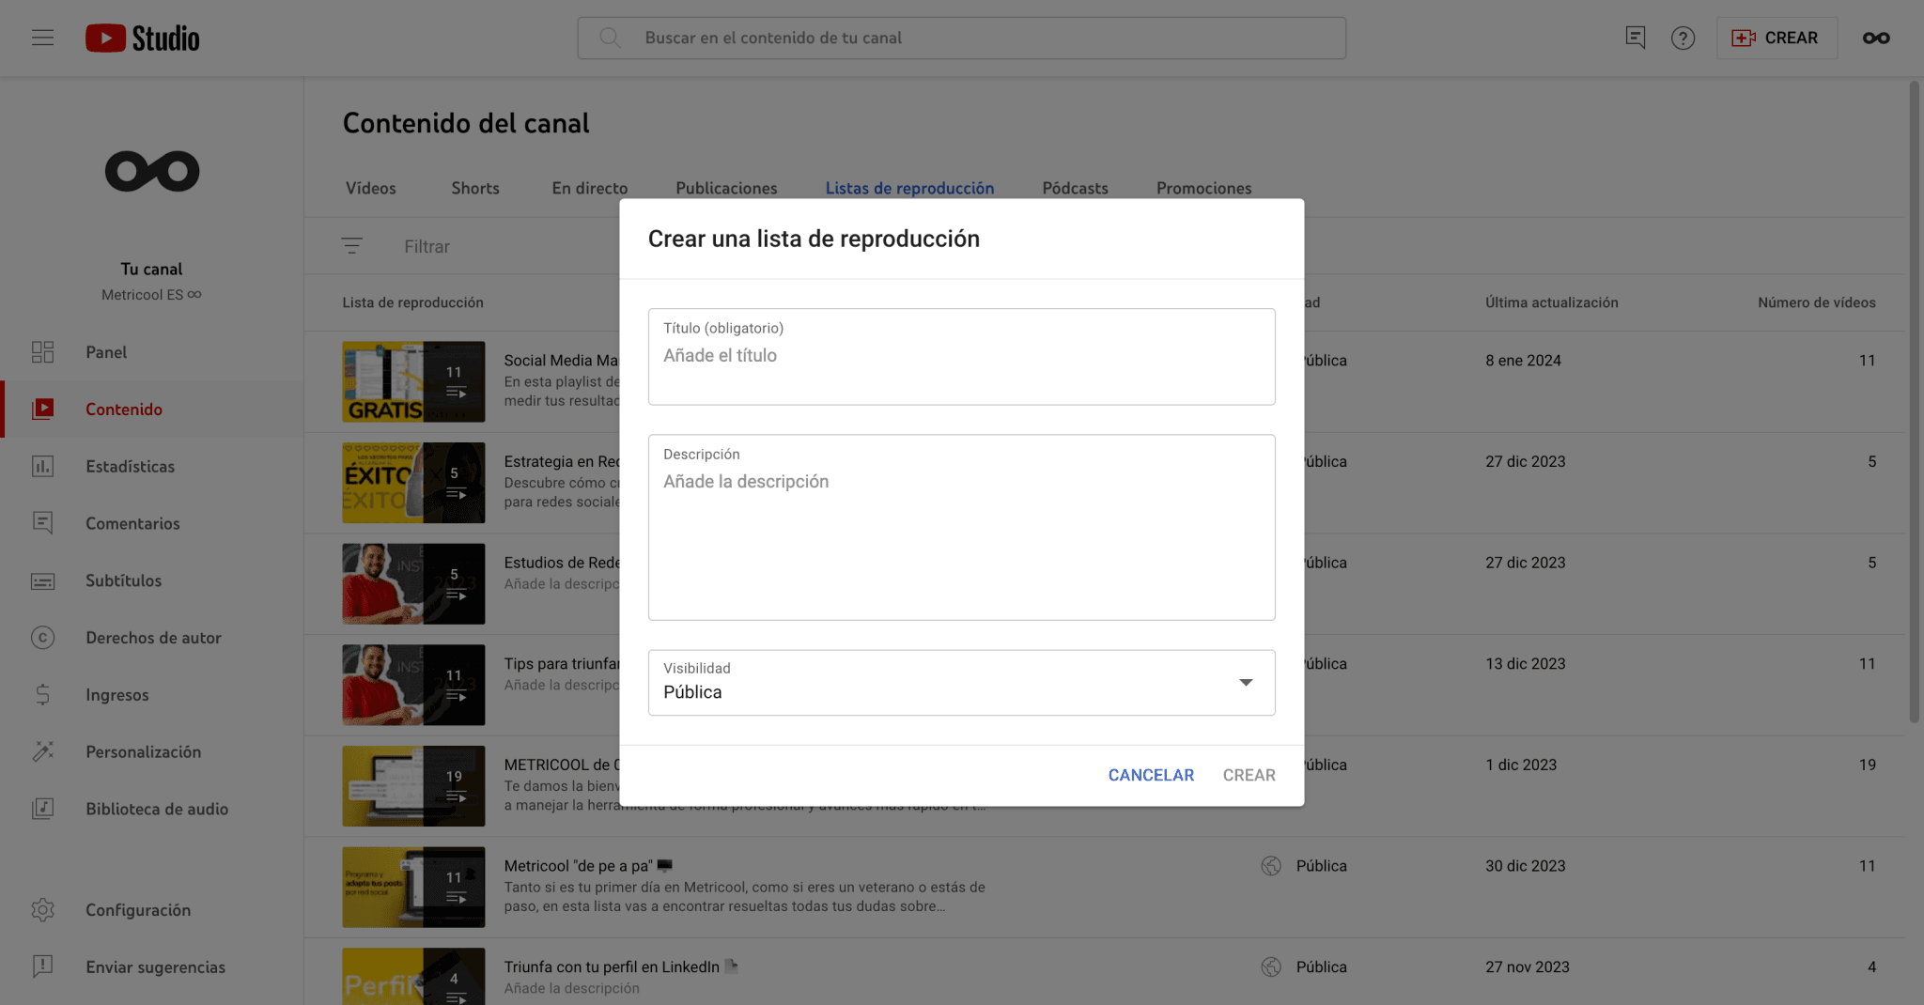Open the METRICOOL de 0 playlist thumbnail
This screenshot has height=1005, width=1924.
point(413,786)
